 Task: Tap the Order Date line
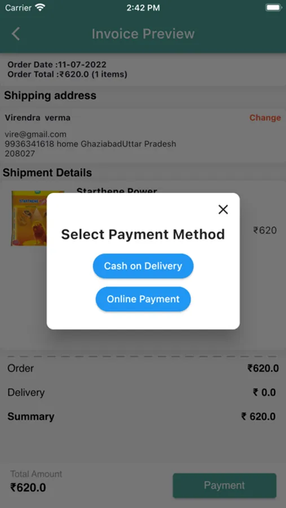pos(57,65)
